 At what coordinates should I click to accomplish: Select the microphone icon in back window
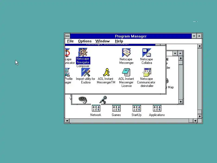coord(103,100)
